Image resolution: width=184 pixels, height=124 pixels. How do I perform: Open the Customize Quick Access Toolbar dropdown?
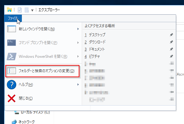(32, 10)
